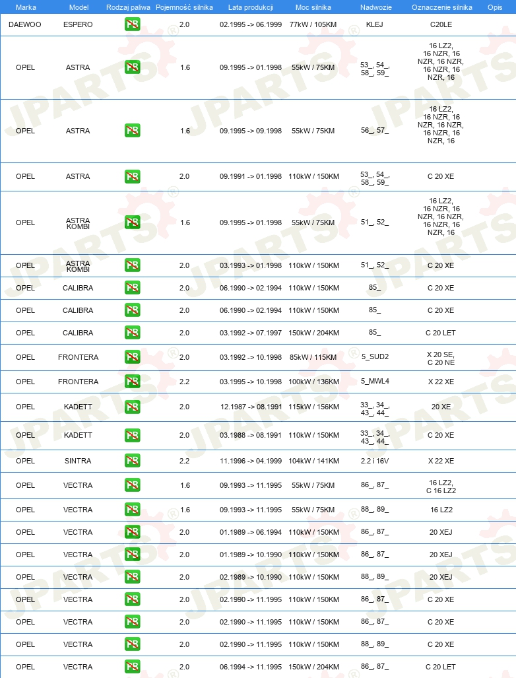Select the 5_MWL4 body cell
Image resolution: width=516 pixels, height=678 pixels.
coord(375,381)
